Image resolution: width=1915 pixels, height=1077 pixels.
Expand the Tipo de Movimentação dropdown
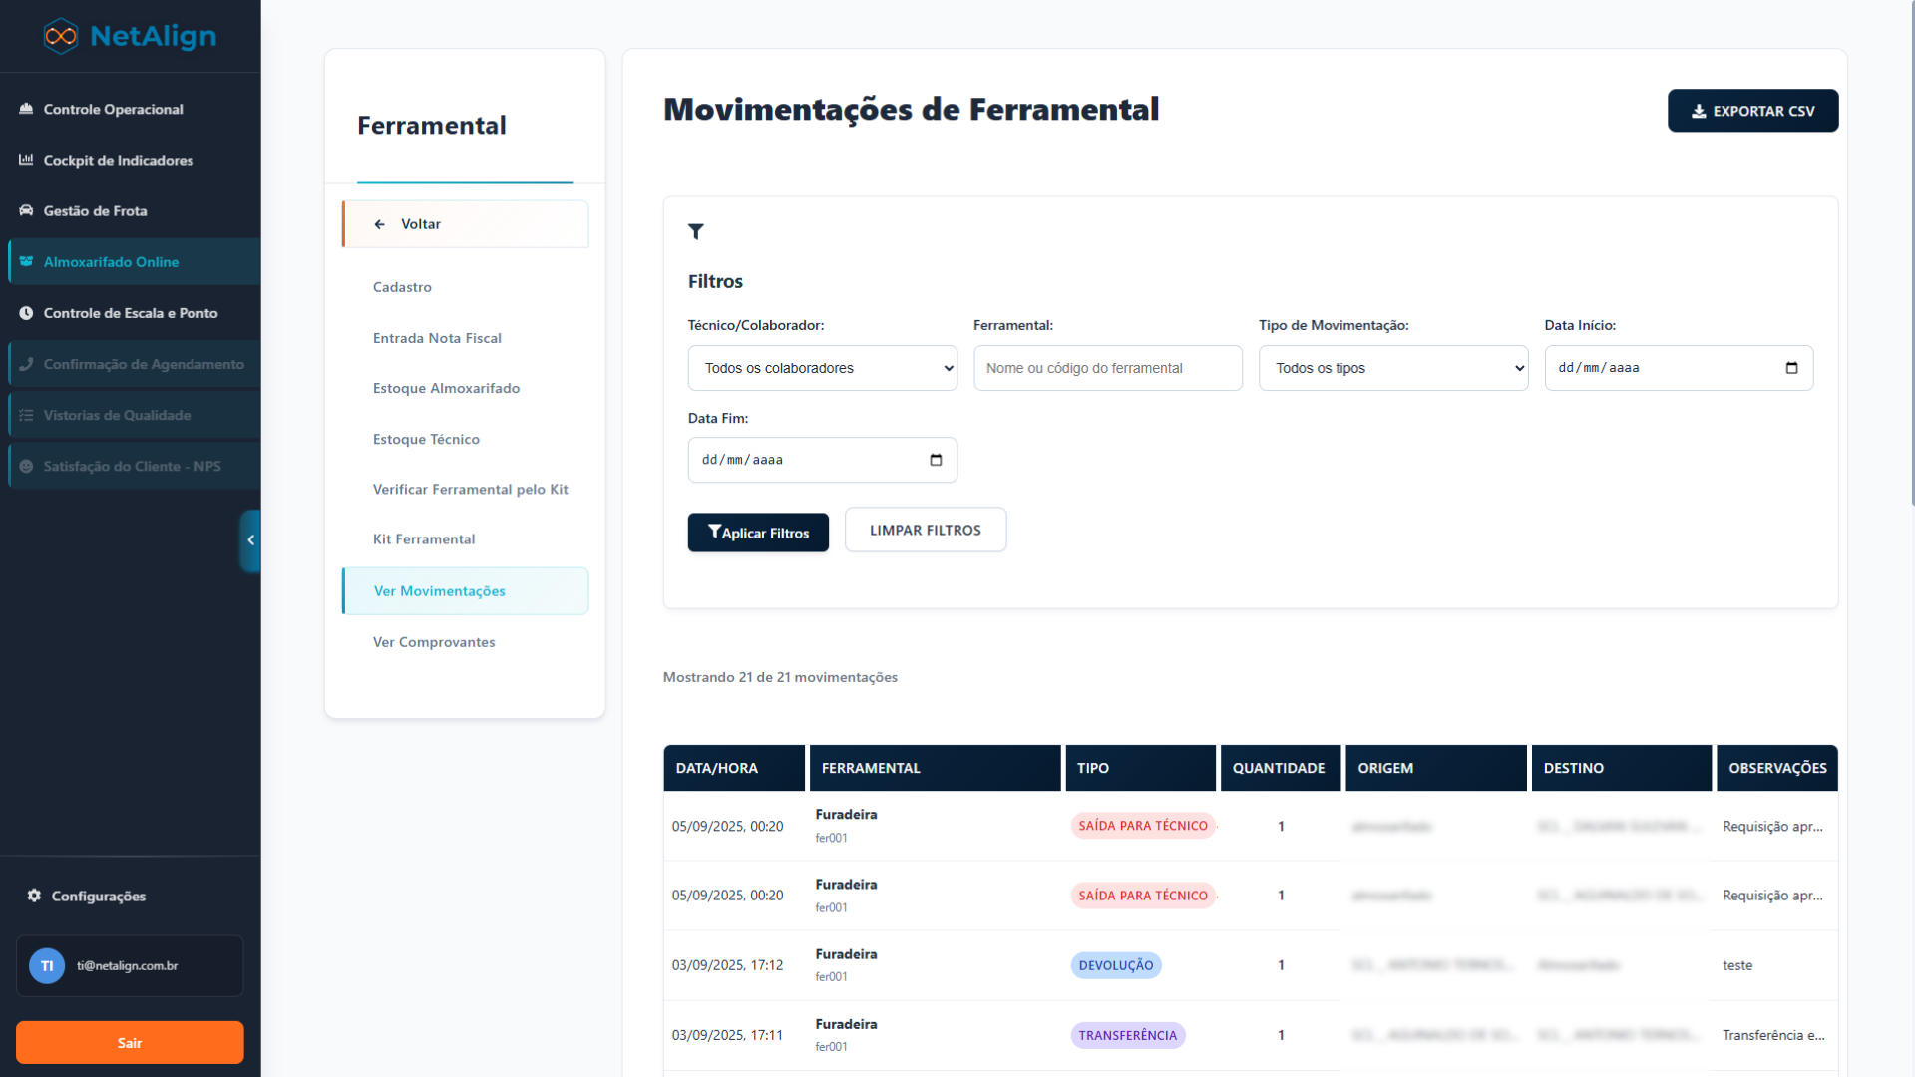pyautogui.click(x=1392, y=368)
